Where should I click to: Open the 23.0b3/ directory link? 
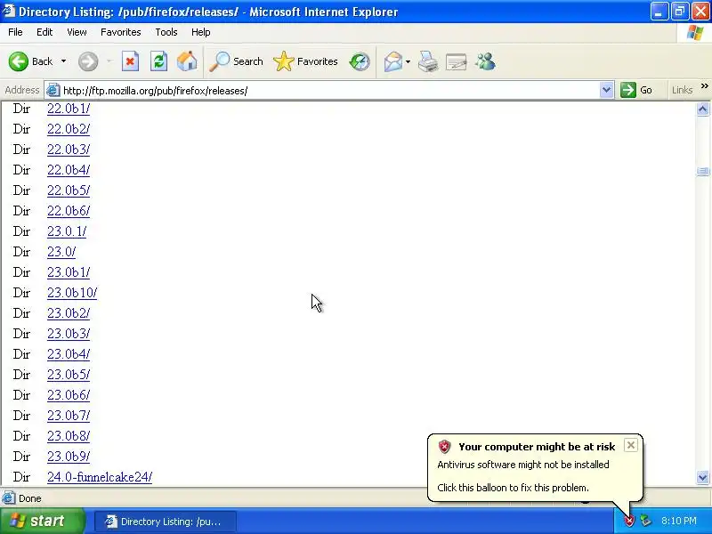tap(69, 333)
